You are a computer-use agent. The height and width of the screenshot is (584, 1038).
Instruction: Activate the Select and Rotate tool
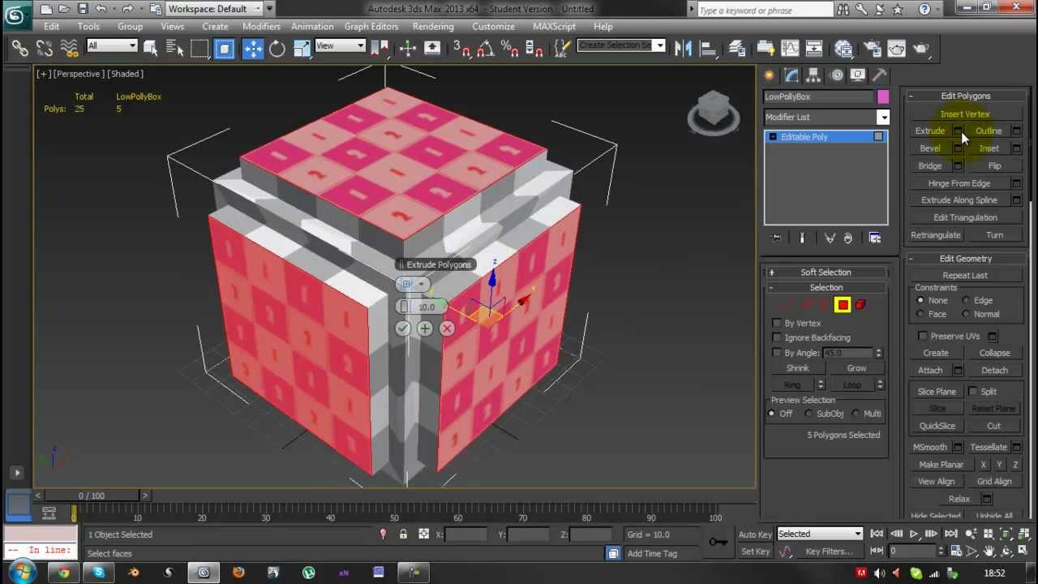tap(277, 49)
